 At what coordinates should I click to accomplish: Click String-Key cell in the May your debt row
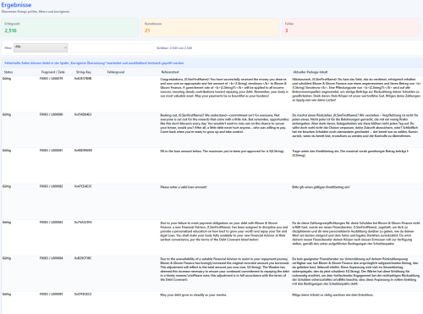(x=83, y=294)
